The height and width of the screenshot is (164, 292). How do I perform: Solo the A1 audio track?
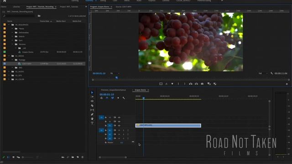coord(123,130)
